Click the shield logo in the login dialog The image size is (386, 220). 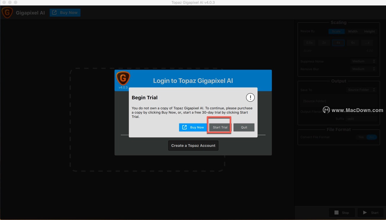pyautogui.click(x=123, y=78)
